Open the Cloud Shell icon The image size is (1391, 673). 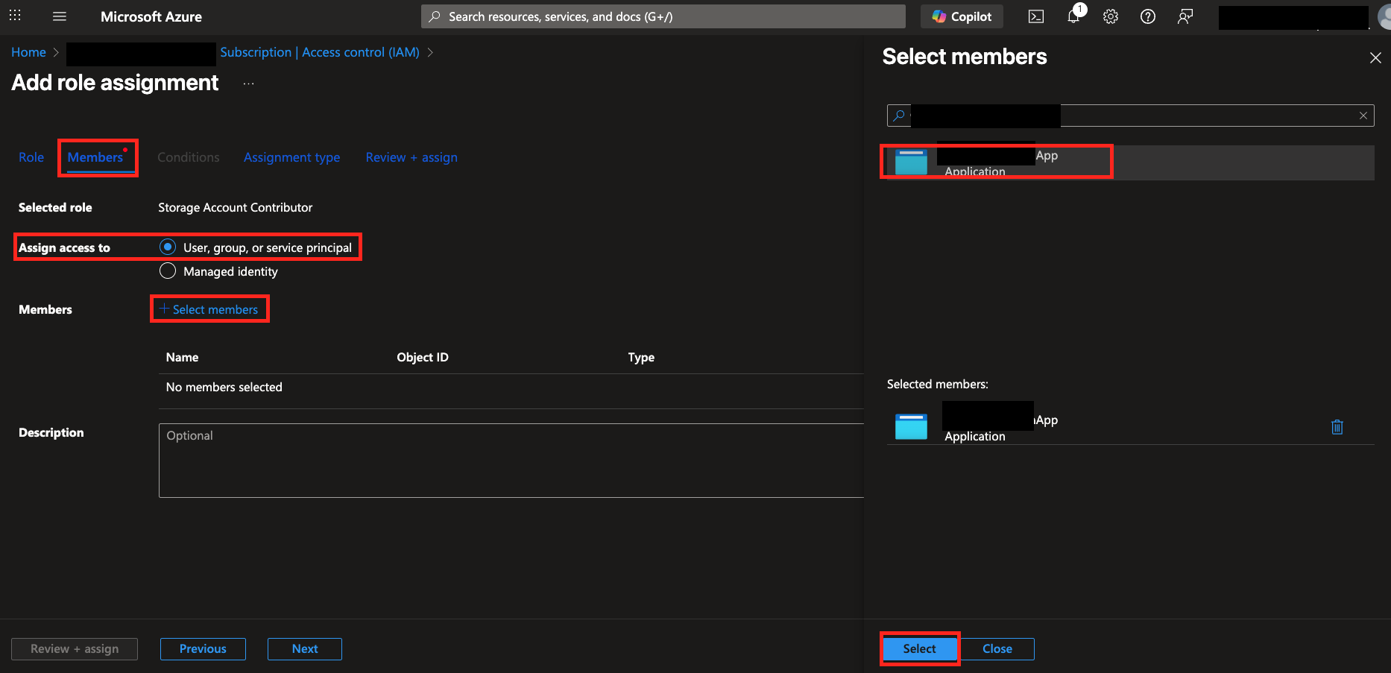click(x=1036, y=16)
